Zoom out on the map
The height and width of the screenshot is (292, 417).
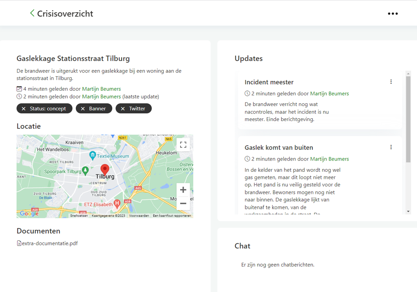pyautogui.click(x=183, y=203)
